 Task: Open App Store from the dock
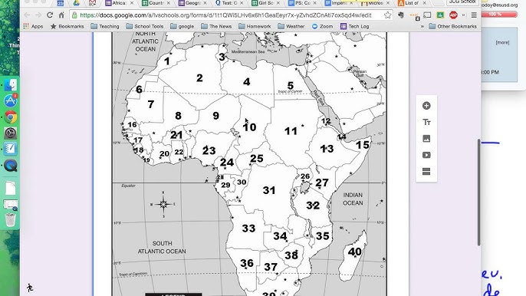(11, 100)
